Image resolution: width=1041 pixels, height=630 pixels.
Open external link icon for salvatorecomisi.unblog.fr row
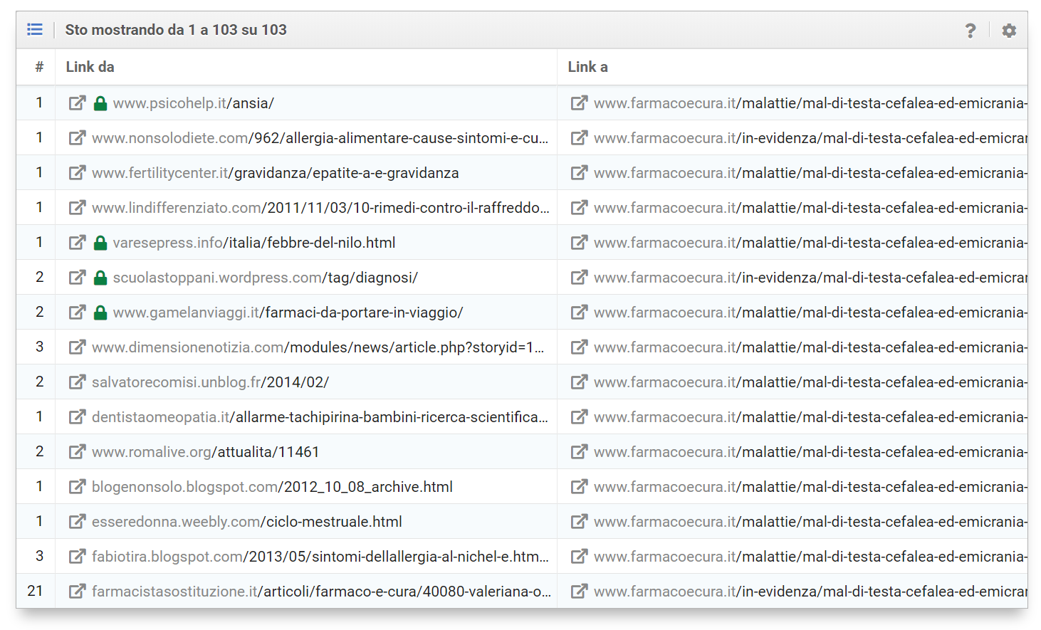(77, 382)
